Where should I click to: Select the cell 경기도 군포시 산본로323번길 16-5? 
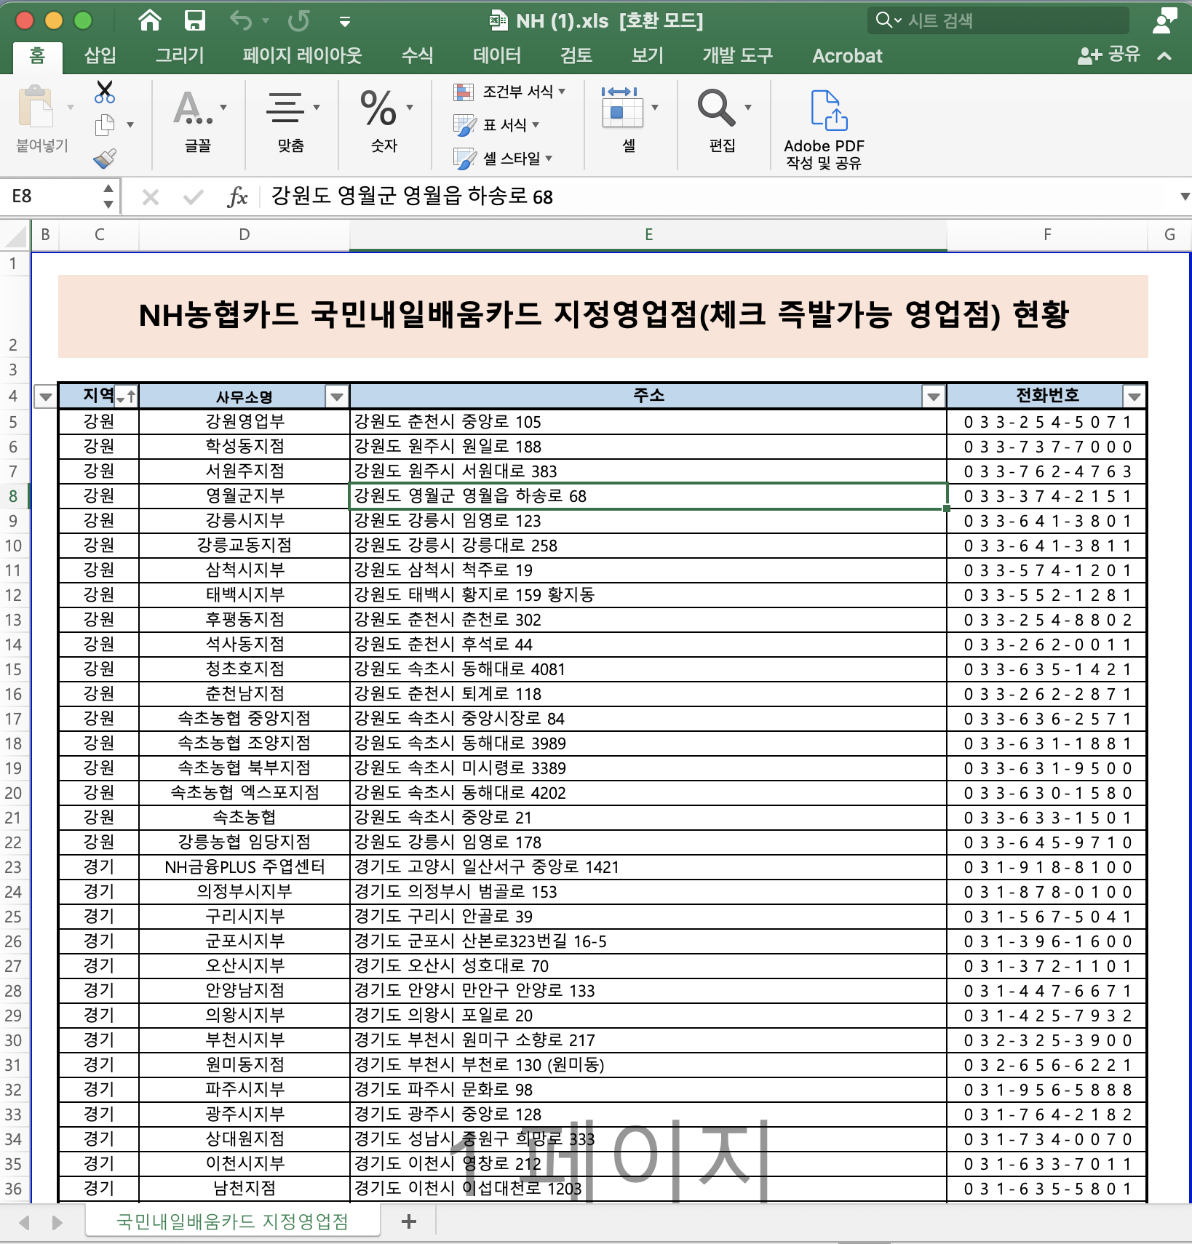[x=648, y=941]
